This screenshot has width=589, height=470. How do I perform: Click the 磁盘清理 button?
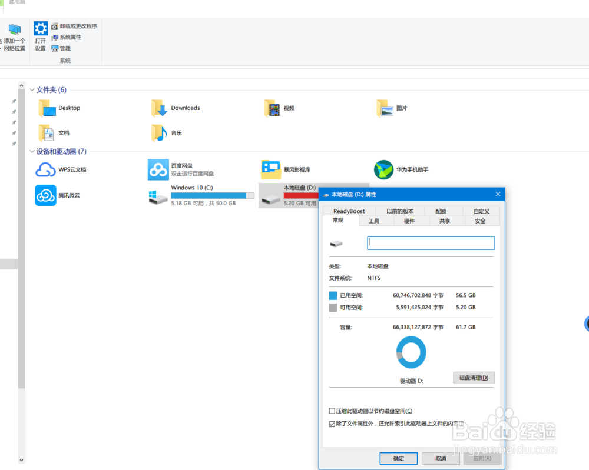tap(473, 378)
